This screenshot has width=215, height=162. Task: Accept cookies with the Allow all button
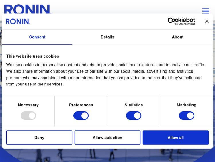(175, 138)
